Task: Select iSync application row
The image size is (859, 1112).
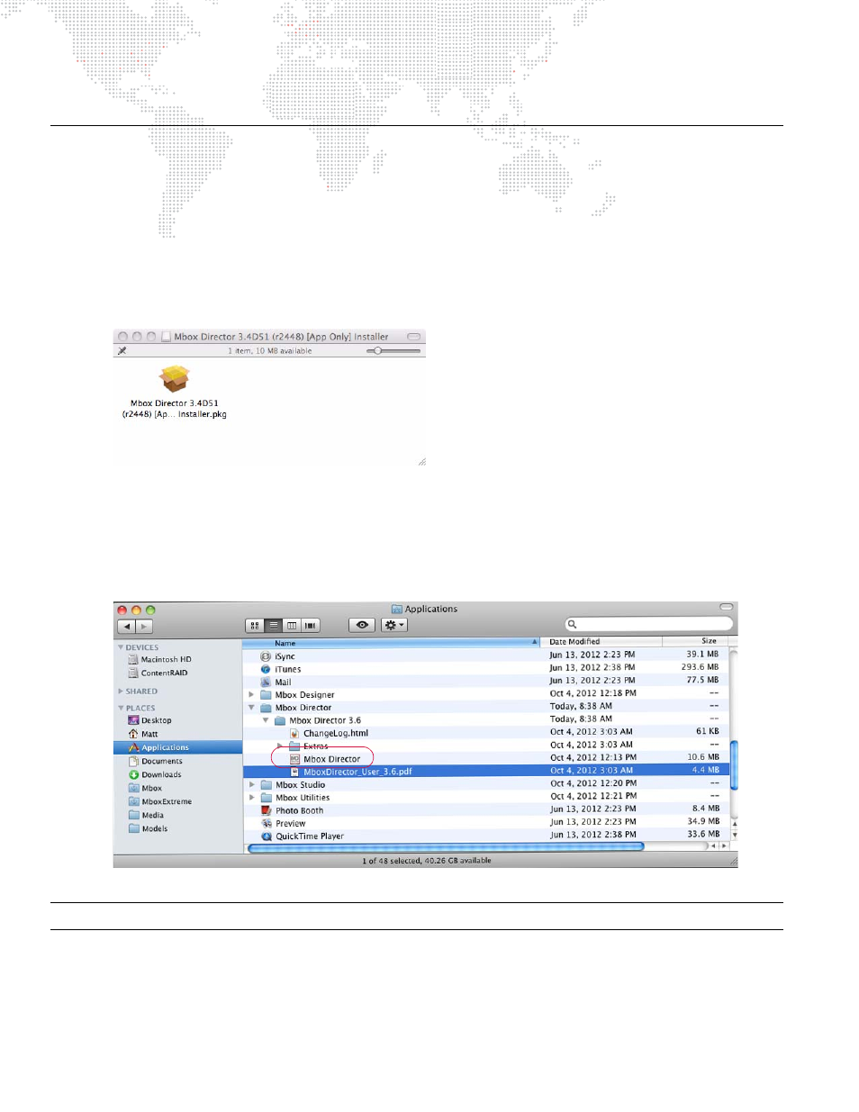Action: click(485, 656)
